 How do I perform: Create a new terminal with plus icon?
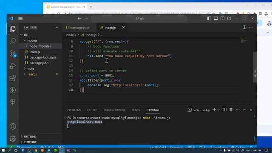tap(214, 110)
